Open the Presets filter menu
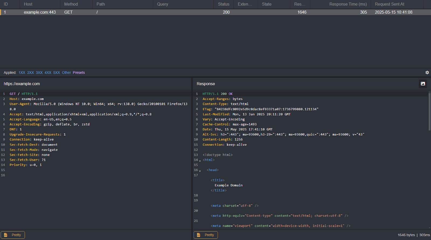Viewport: 431px width, 240px height. [x=79, y=73]
